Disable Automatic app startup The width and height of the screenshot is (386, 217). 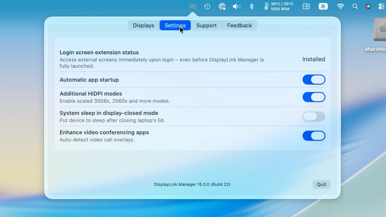pyautogui.click(x=314, y=80)
